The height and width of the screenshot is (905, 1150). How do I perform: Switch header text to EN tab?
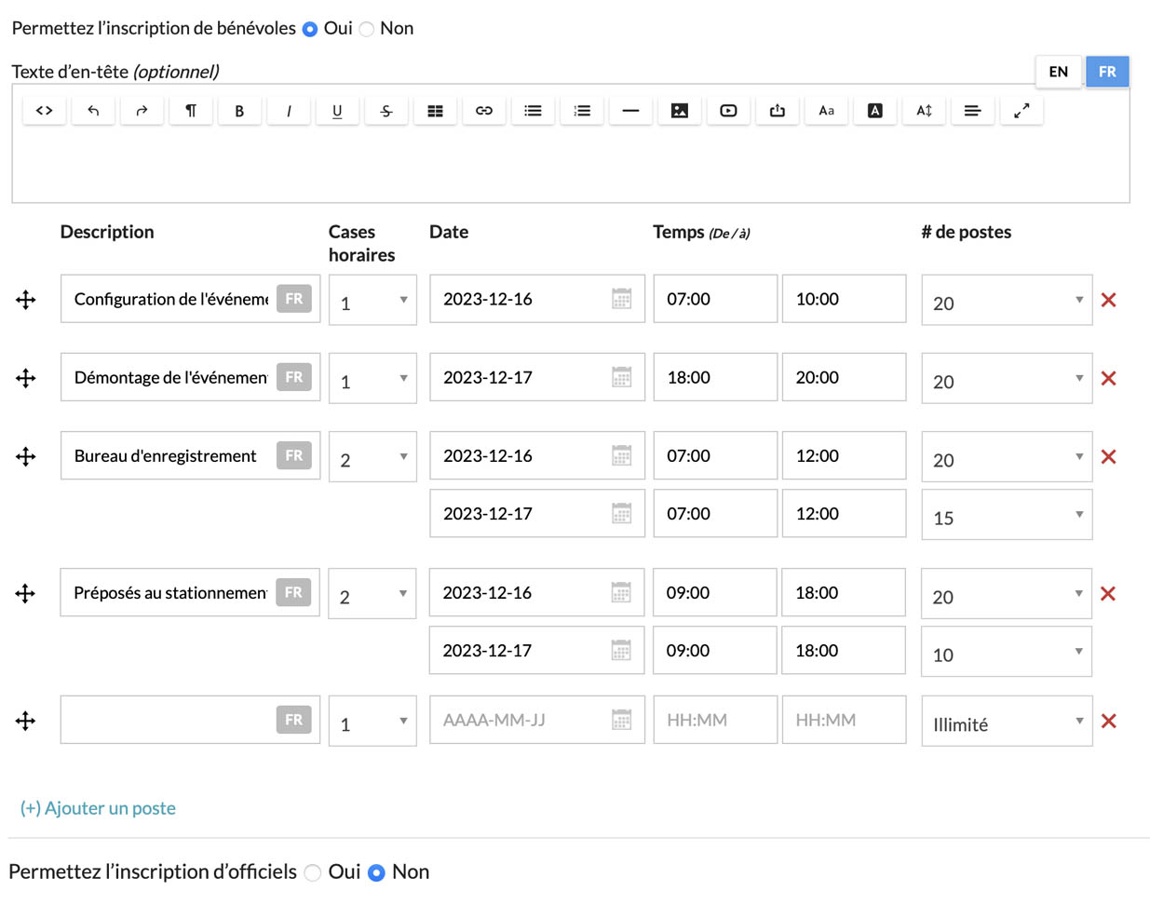pos(1058,72)
